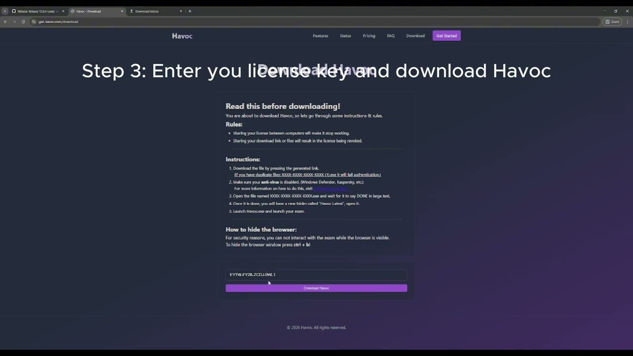
Task: Close the GitHub Release tab
Action: click(x=63, y=11)
